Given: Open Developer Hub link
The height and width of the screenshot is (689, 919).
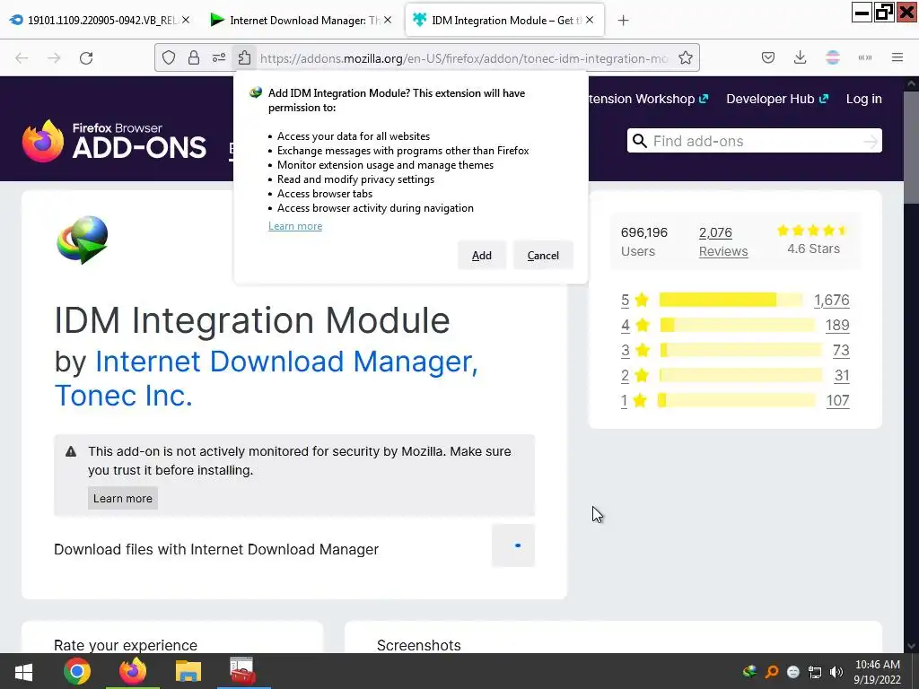Looking at the screenshot, I should (777, 99).
